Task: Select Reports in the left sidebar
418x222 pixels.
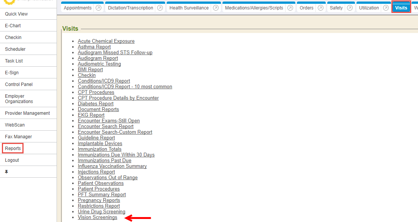Action: point(13,149)
